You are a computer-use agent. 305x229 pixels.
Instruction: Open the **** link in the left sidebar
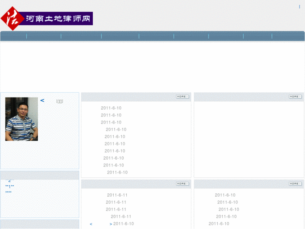click(x=8, y=192)
